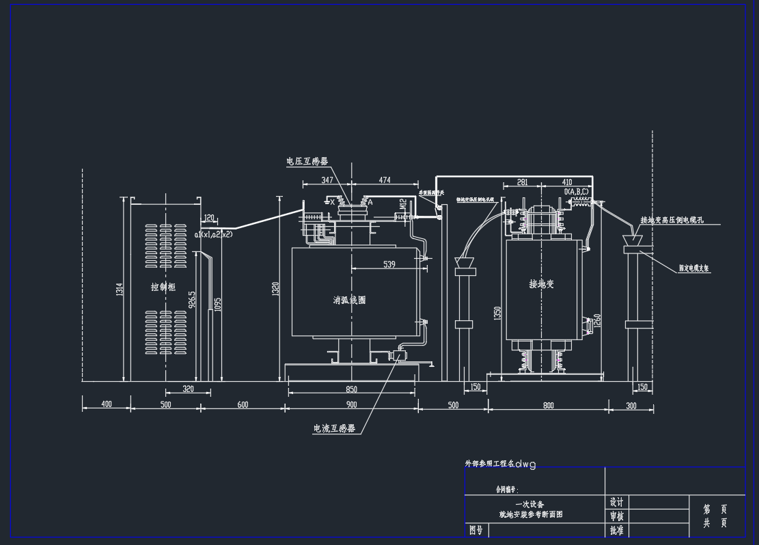Click the 固定电缆支架 annotation

click(x=694, y=269)
